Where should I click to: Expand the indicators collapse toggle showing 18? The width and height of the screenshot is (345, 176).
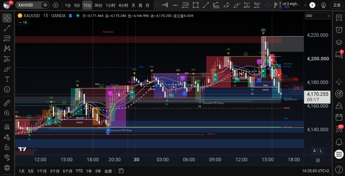tap(23, 22)
